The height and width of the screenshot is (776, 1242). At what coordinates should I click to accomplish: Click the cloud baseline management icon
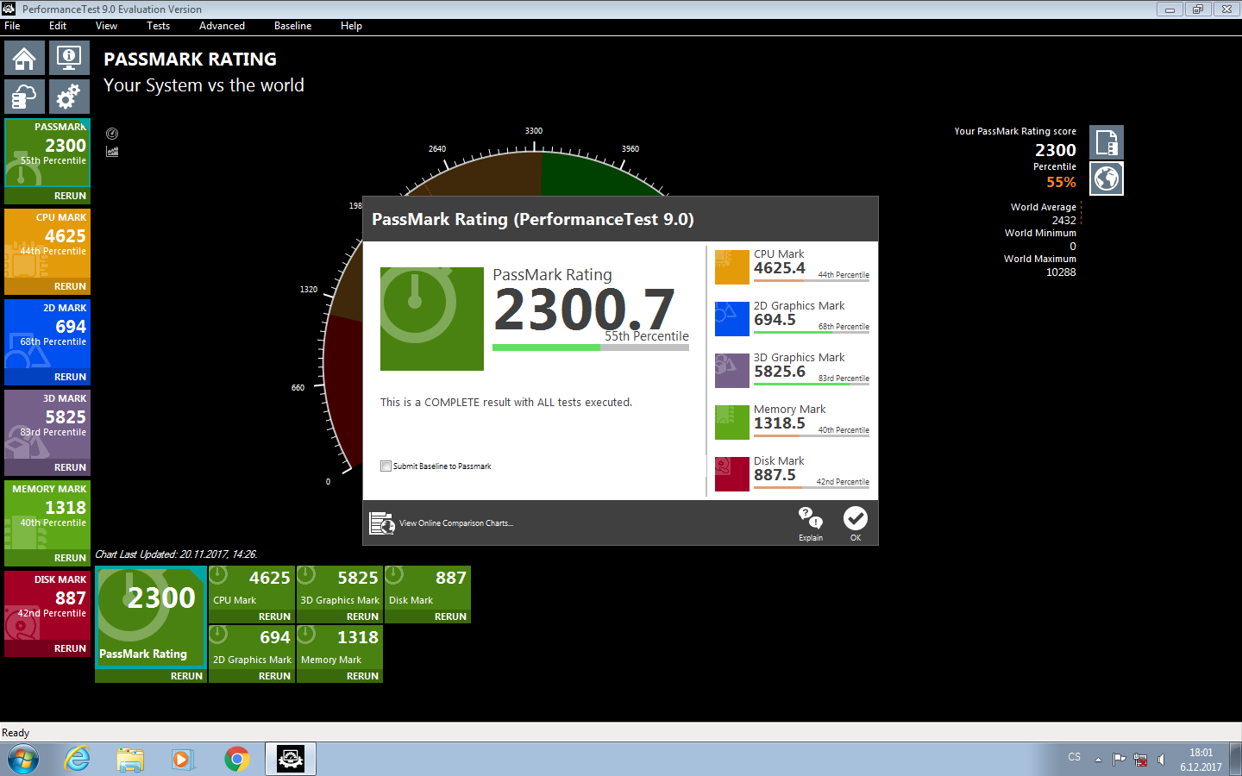(24, 97)
